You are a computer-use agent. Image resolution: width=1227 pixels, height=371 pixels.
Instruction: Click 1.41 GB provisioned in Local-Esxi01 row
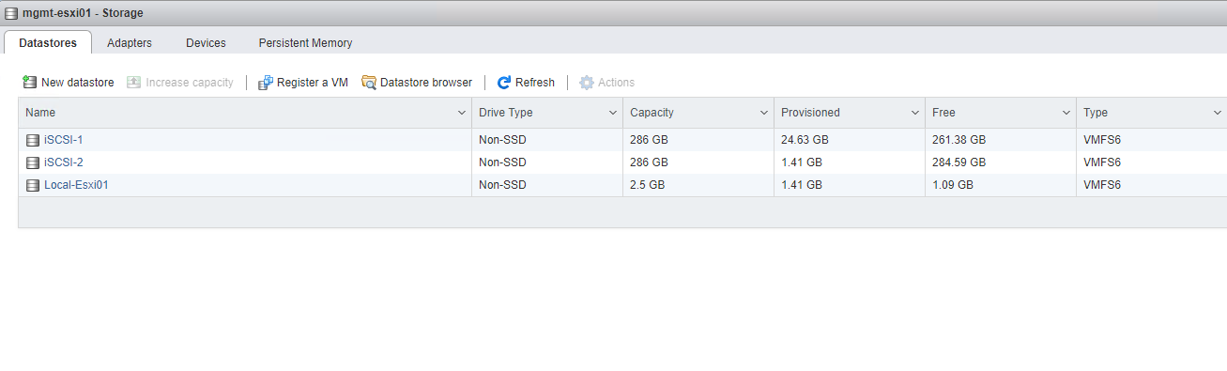pos(801,185)
